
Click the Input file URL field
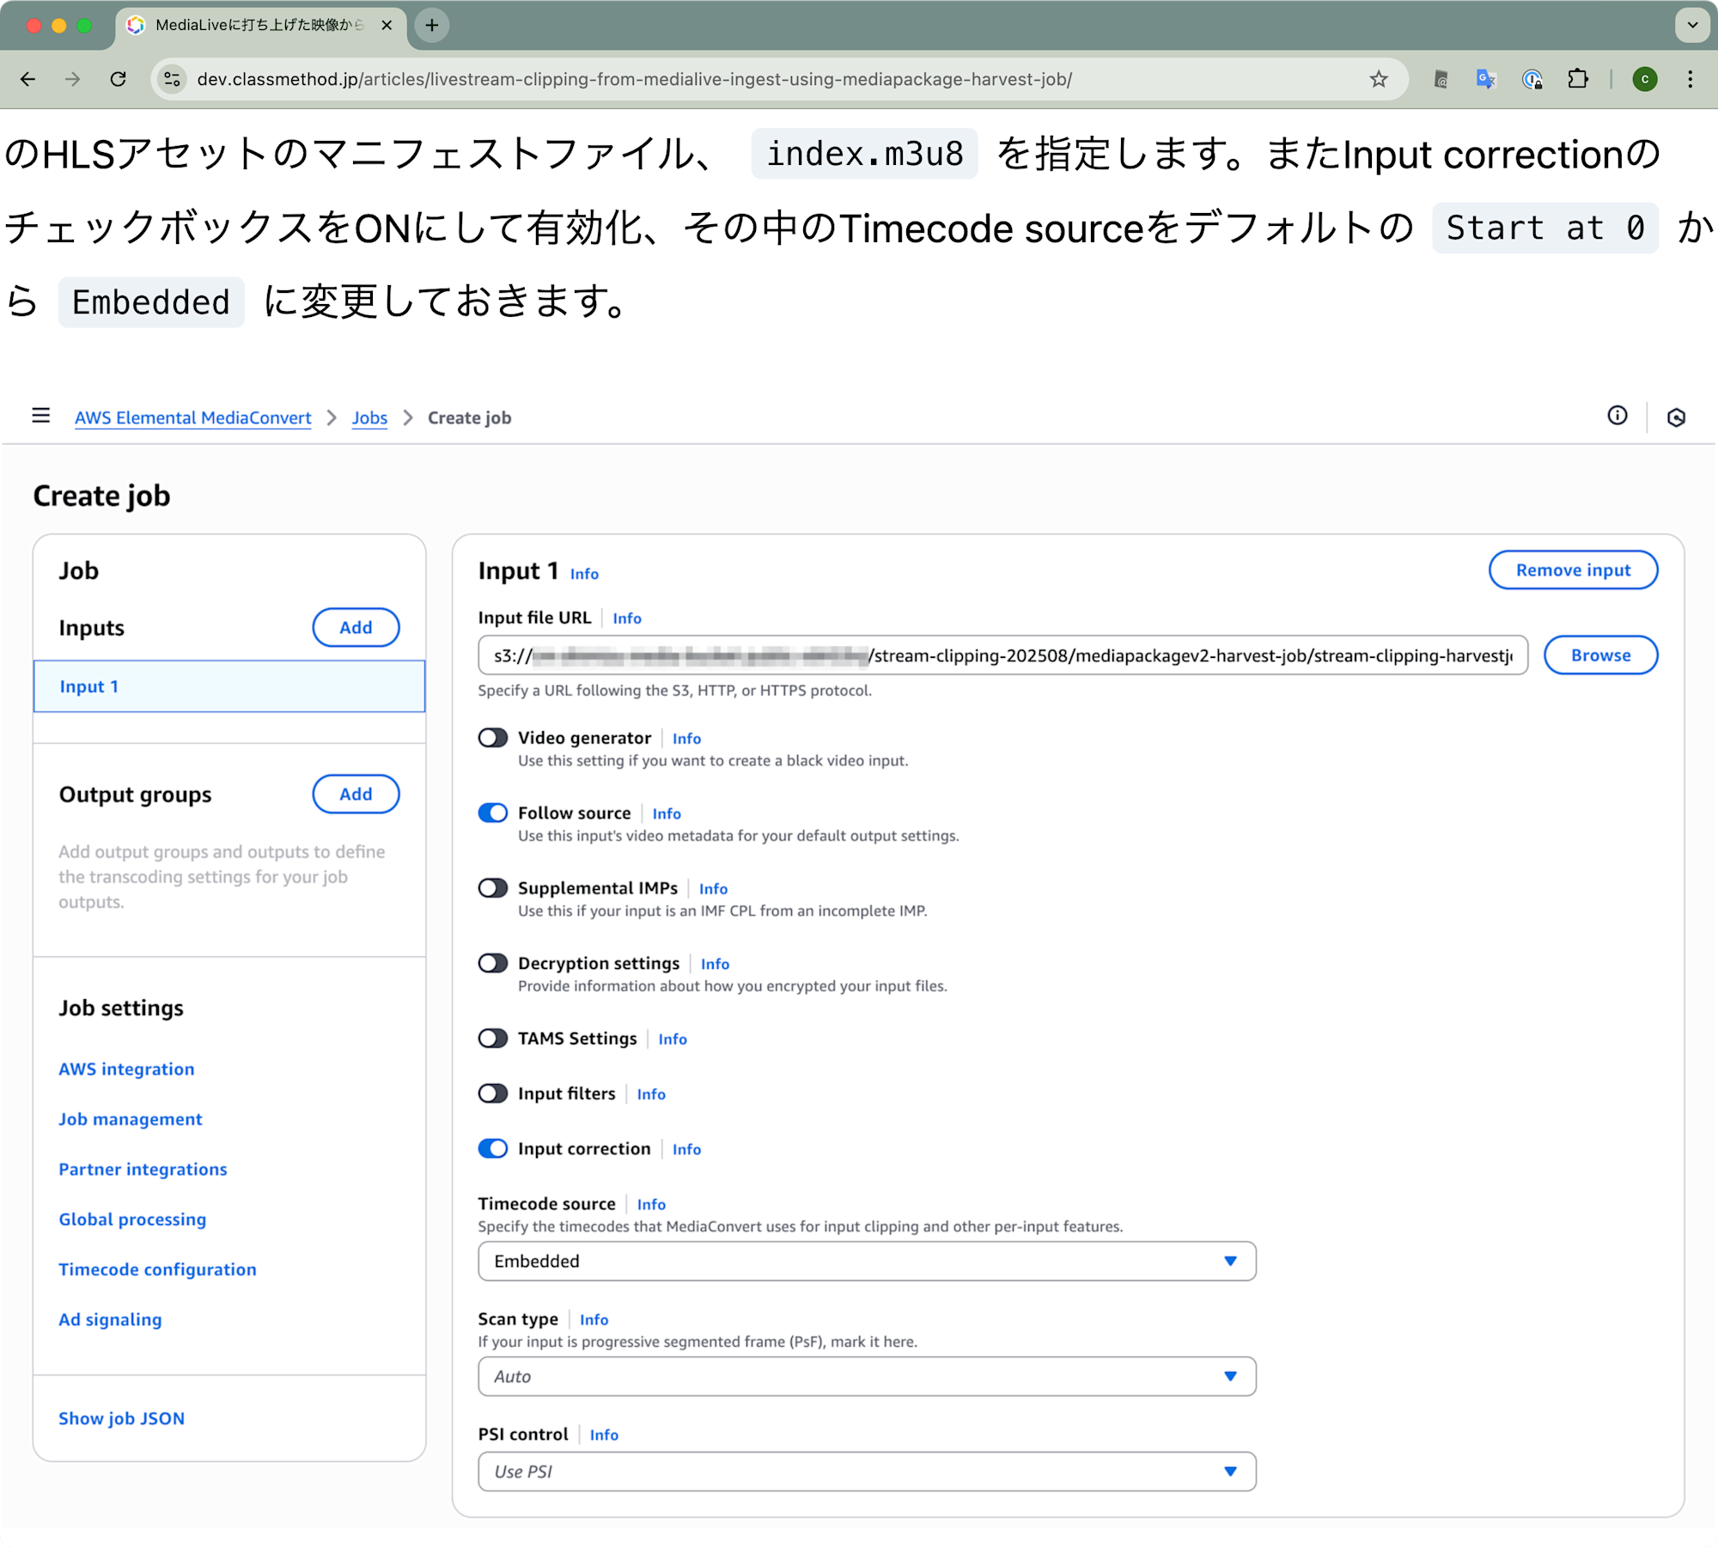[x=1002, y=655]
